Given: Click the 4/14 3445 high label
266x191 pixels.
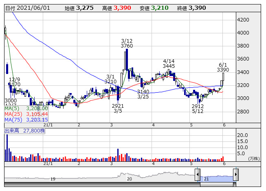Looking at the screenshot, I should tap(169, 64).
